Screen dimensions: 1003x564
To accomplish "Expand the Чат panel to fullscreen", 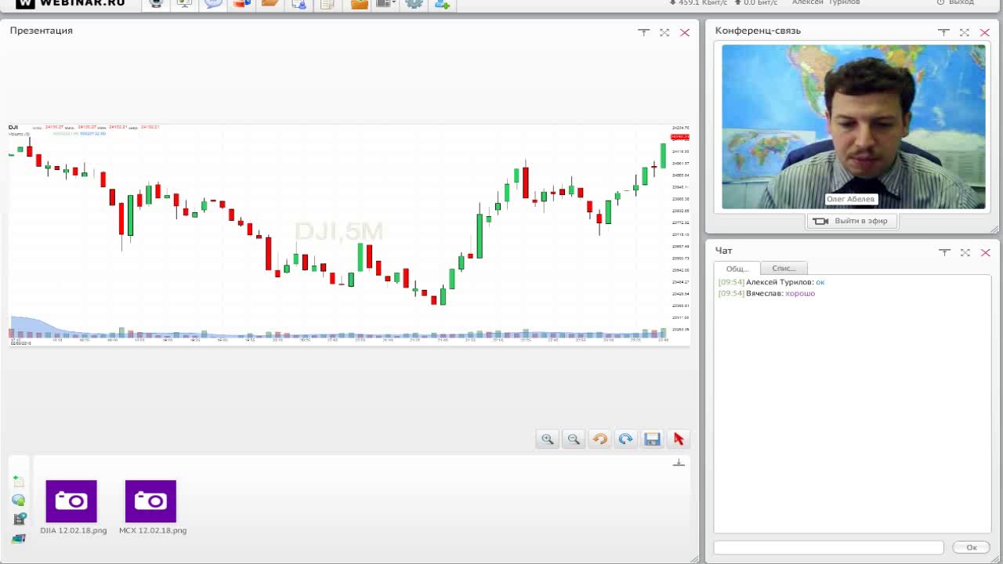I will pyautogui.click(x=965, y=252).
